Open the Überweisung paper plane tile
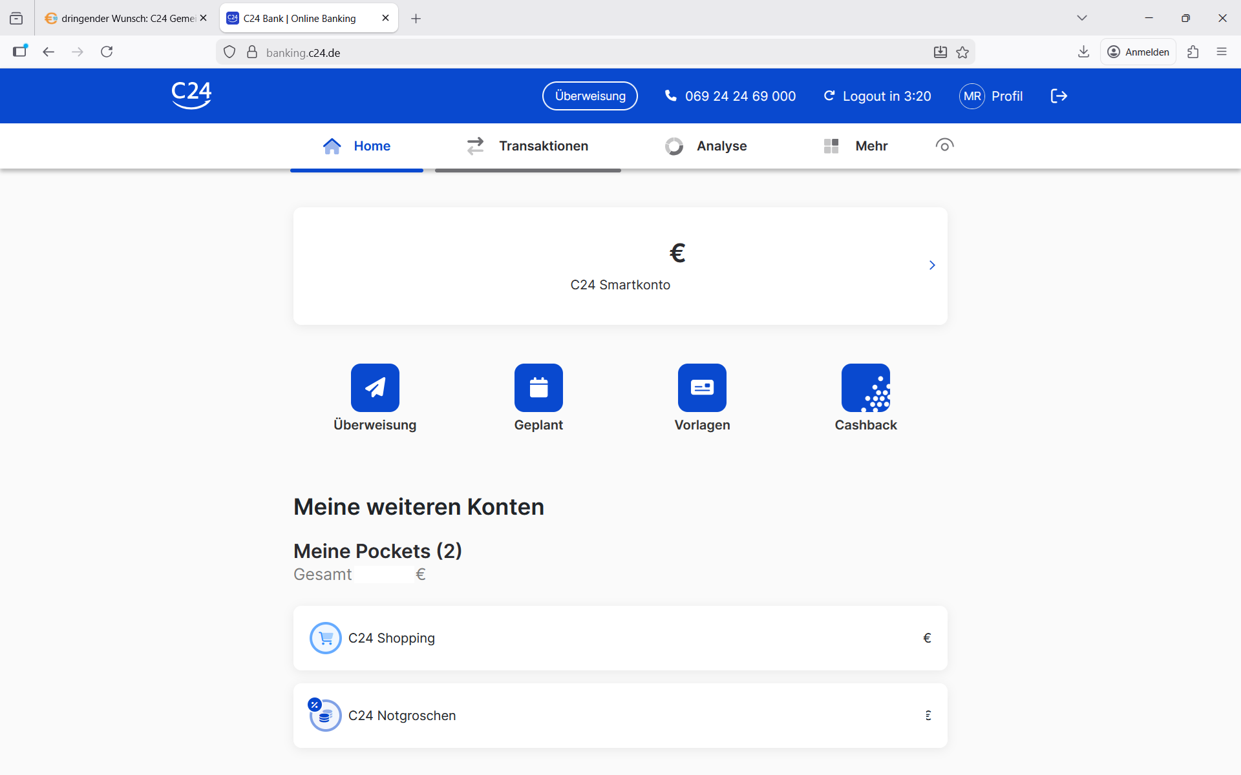Screen dimensions: 1241x775 click(x=375, y=387)
